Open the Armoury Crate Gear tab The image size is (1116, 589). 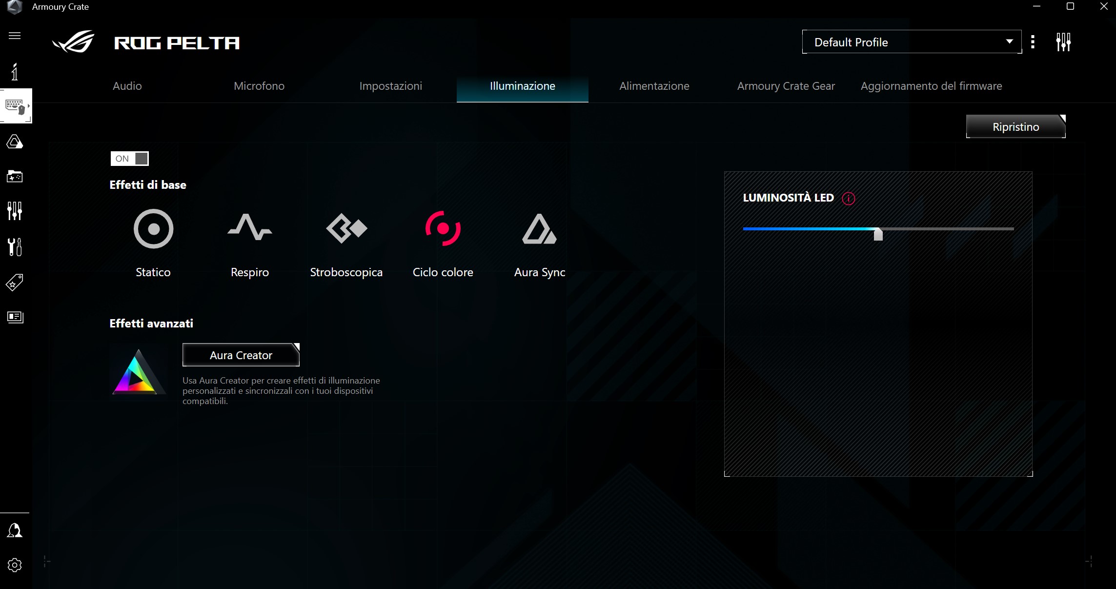pos(786,86)
